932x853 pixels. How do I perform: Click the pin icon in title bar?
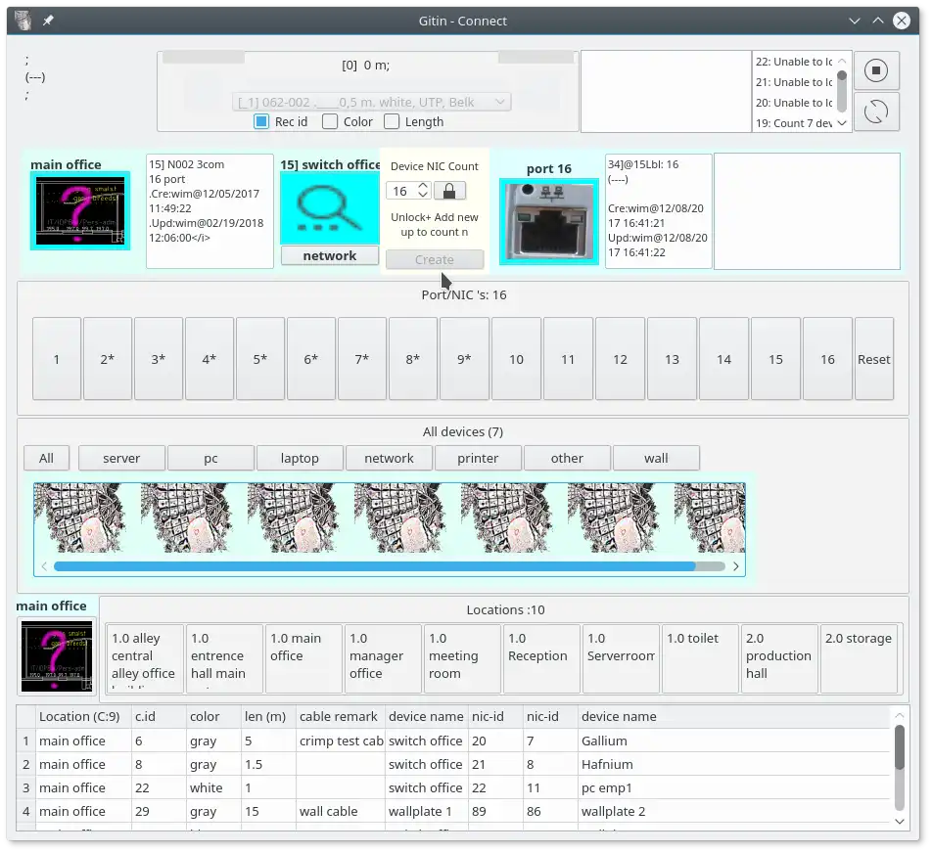point(48,21)
